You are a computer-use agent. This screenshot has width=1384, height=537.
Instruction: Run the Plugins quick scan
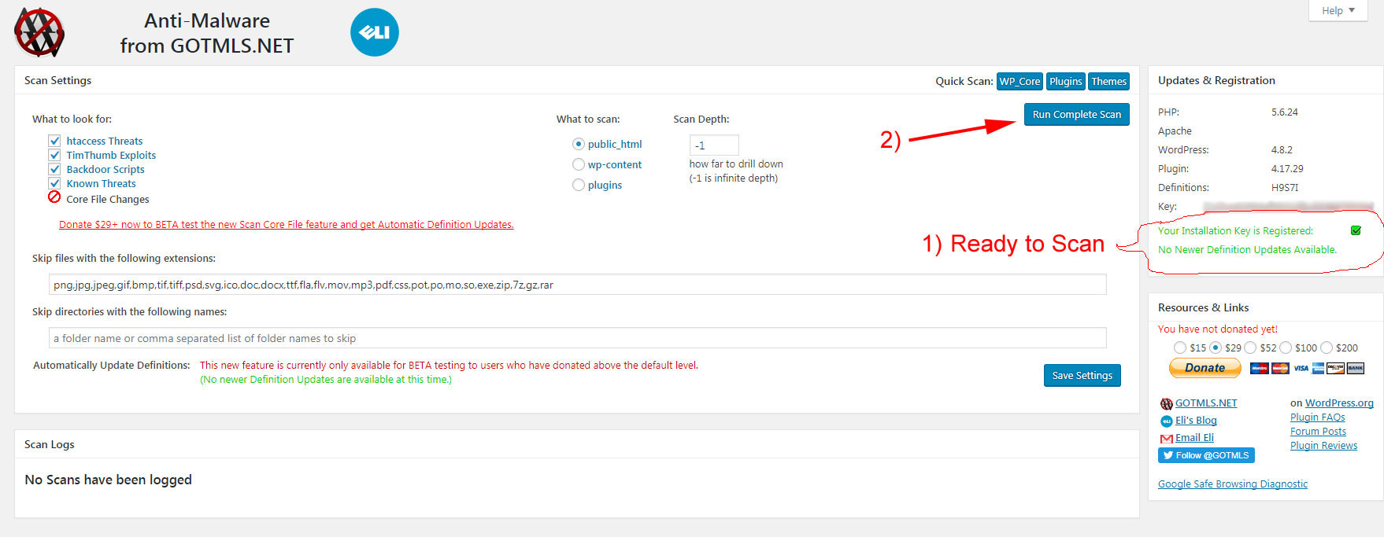click(x=1065, y=81)
